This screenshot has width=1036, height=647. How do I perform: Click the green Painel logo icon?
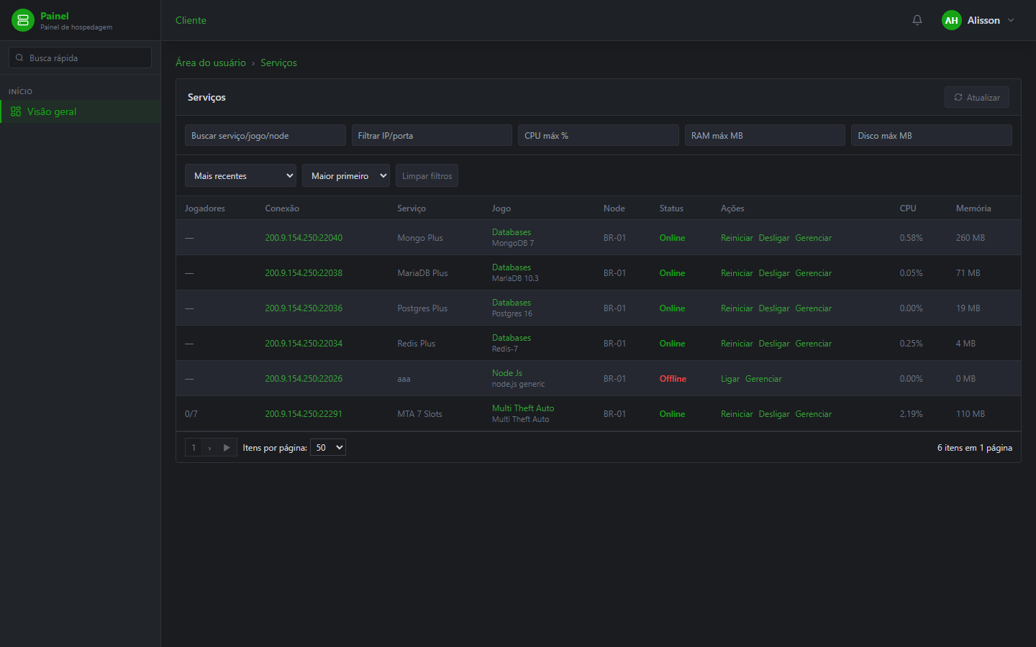pyautogui.click(x=23, y=20)
